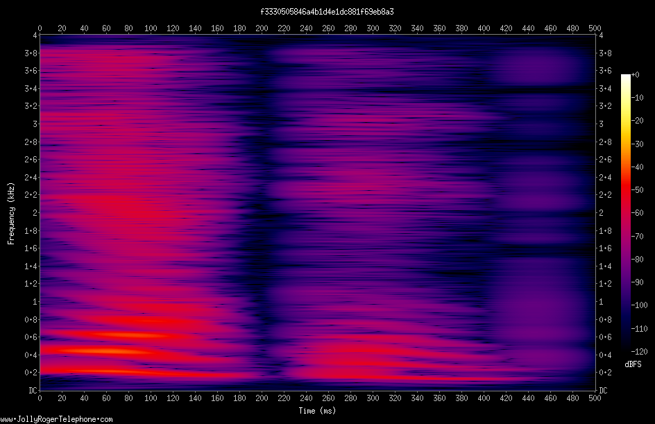Select the 'Time (ms)' axis label
655x424 pixels.
(x=317, y=411)
